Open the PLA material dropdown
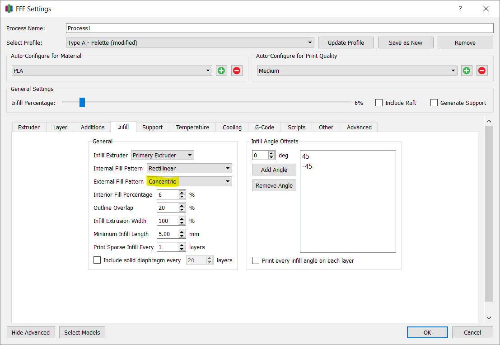This screenshot has height=345, width=500. tap(112, 71)
